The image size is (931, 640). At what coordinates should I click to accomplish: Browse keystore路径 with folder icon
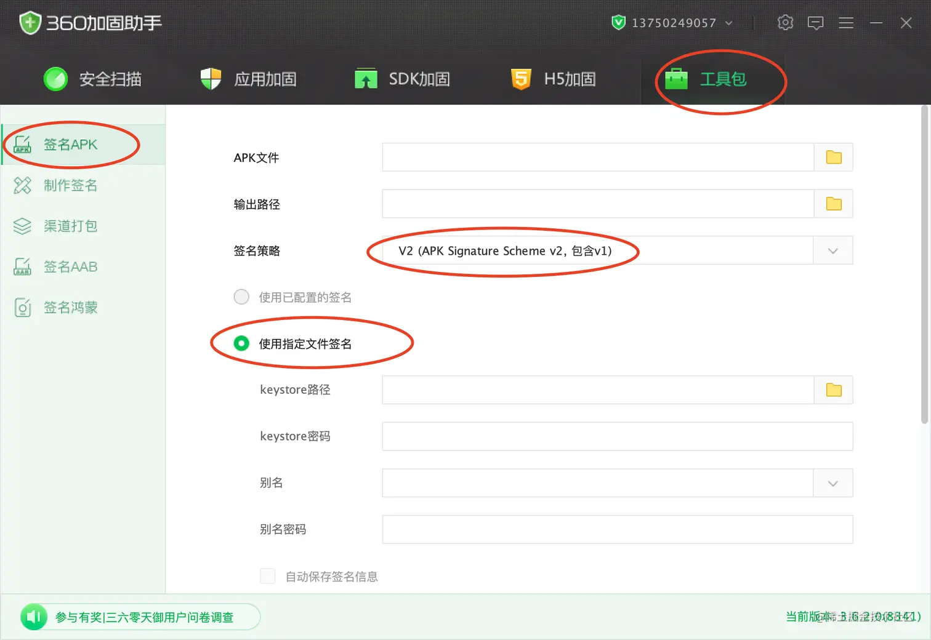tap(834, 390)
